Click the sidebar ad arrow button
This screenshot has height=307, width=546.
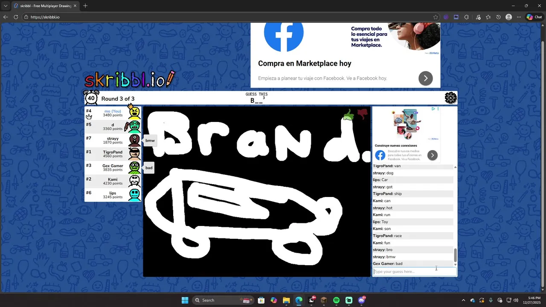coord(432,155)
